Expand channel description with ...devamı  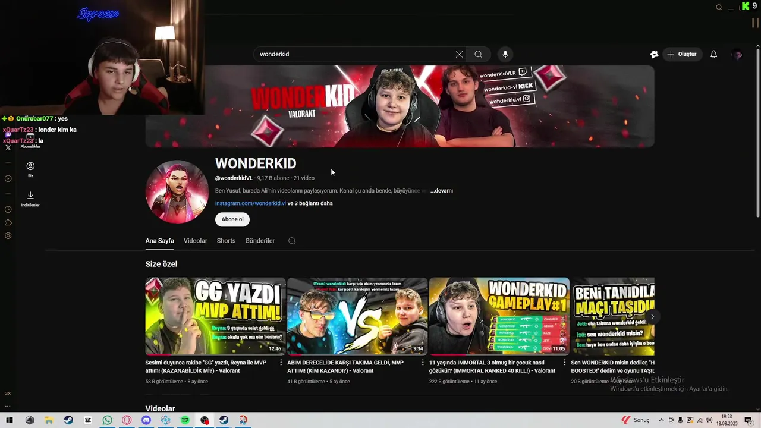click(x=442, y=191)
